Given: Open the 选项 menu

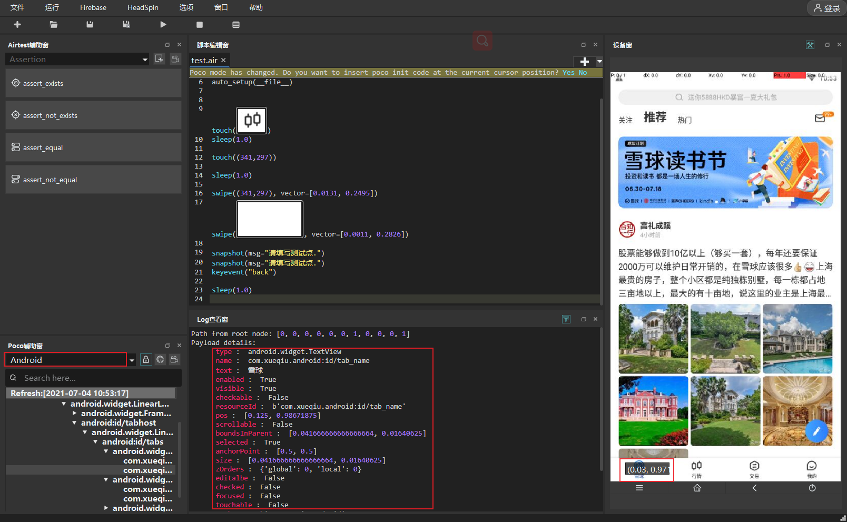Looking at the screenshot, I should (x=186, y=7).
